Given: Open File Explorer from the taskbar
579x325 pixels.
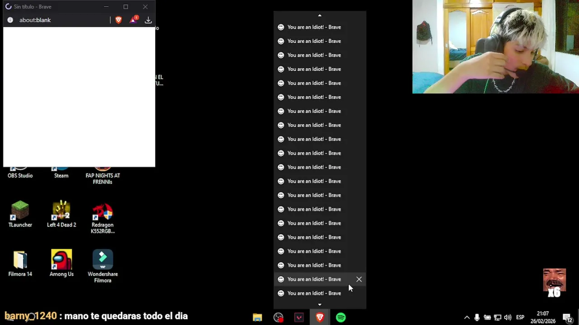Looking at the screenshot, I should click(x=257, y=318).
